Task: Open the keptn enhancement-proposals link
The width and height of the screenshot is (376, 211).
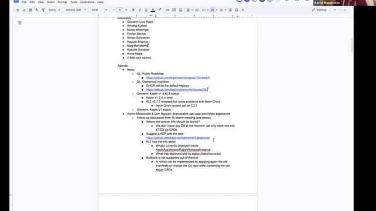Action: coord(178,138)
